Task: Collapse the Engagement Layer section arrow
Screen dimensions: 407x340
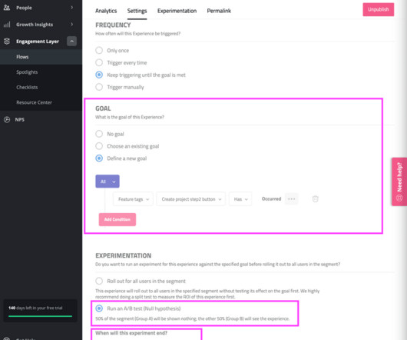Action: tap(71, 41)
